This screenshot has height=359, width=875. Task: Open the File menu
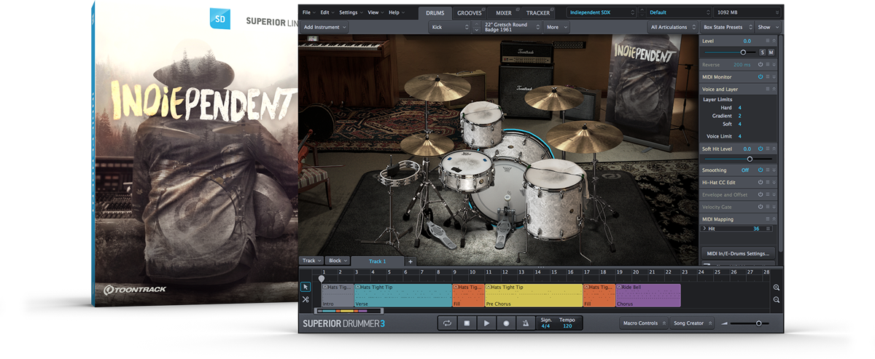(x=308, y=12)
